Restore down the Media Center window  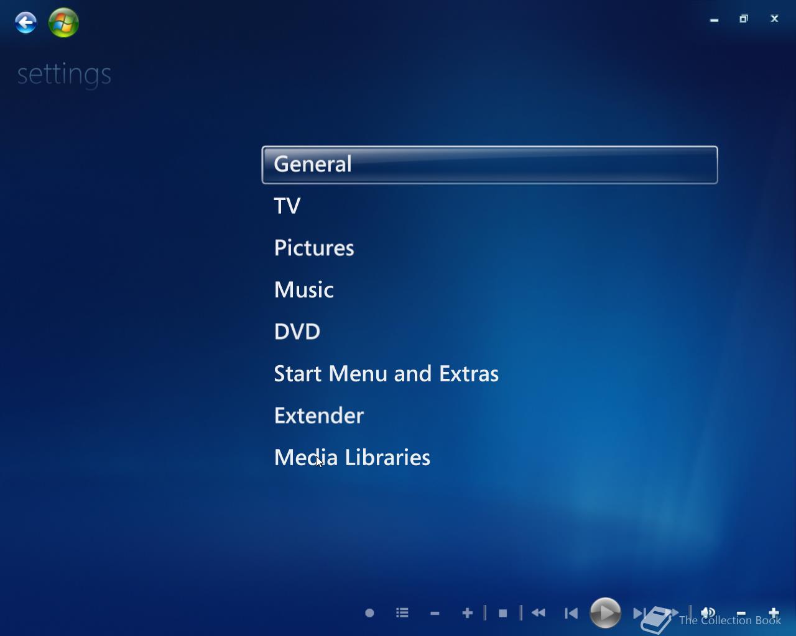click(x=743, y=19)
